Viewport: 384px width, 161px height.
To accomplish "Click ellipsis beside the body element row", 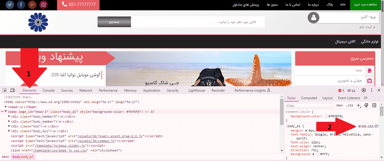I will [x=2, y=112].
